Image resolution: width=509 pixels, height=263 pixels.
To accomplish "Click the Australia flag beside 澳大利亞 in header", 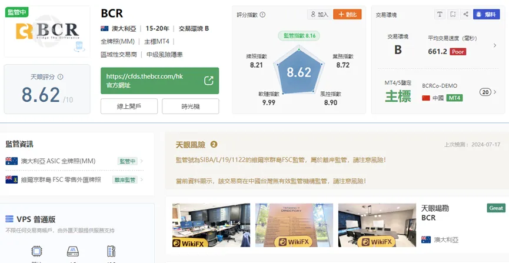I will tap(105, 29).
